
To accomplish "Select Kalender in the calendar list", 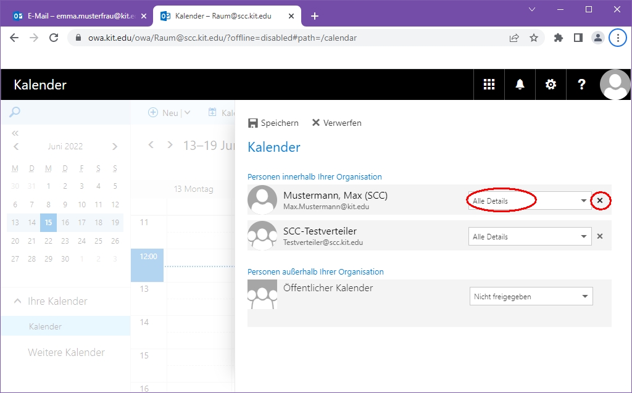I will 45,326.
